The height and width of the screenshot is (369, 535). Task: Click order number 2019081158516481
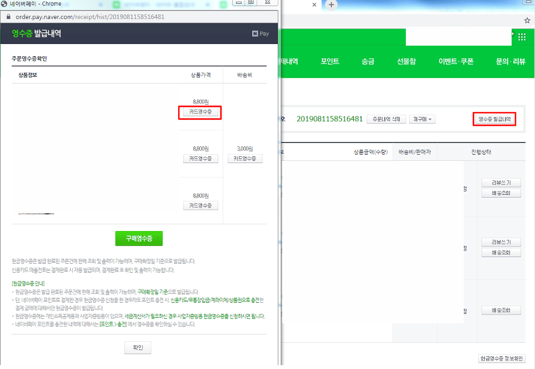tap(330, 119)
